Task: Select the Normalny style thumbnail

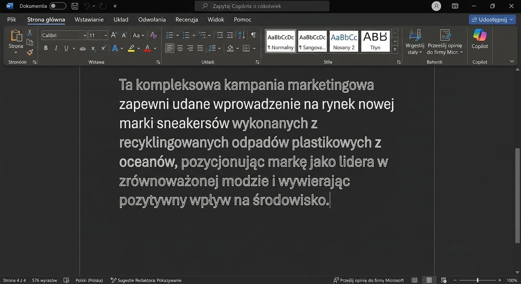Action: click(281, 41)
